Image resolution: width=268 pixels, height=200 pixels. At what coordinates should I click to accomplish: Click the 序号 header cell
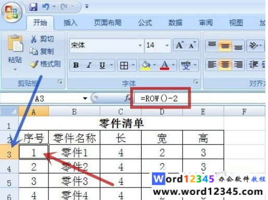(x=34, y=138)
